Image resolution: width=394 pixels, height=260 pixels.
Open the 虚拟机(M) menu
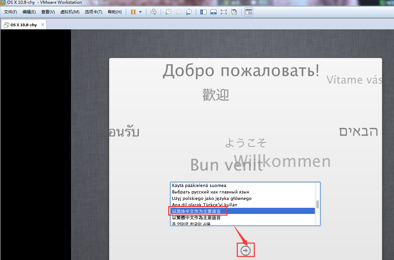(x=70, y=12)
